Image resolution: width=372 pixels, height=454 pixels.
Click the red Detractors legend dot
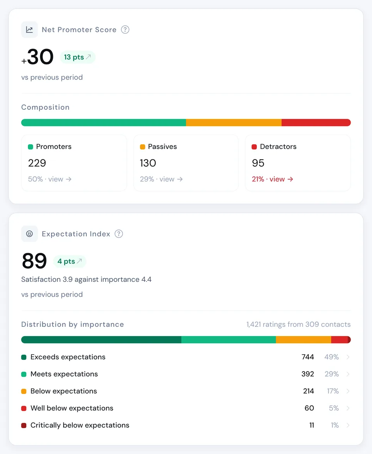coord(254,147)
